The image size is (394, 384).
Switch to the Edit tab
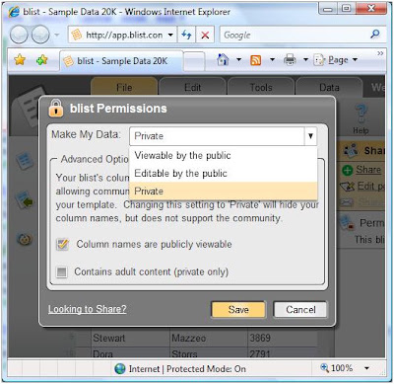click(x=192, y=87)
